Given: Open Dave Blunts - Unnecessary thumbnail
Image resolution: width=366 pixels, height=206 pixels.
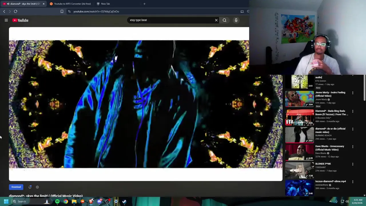Looking at the screenshot, I should click(299, 152).
